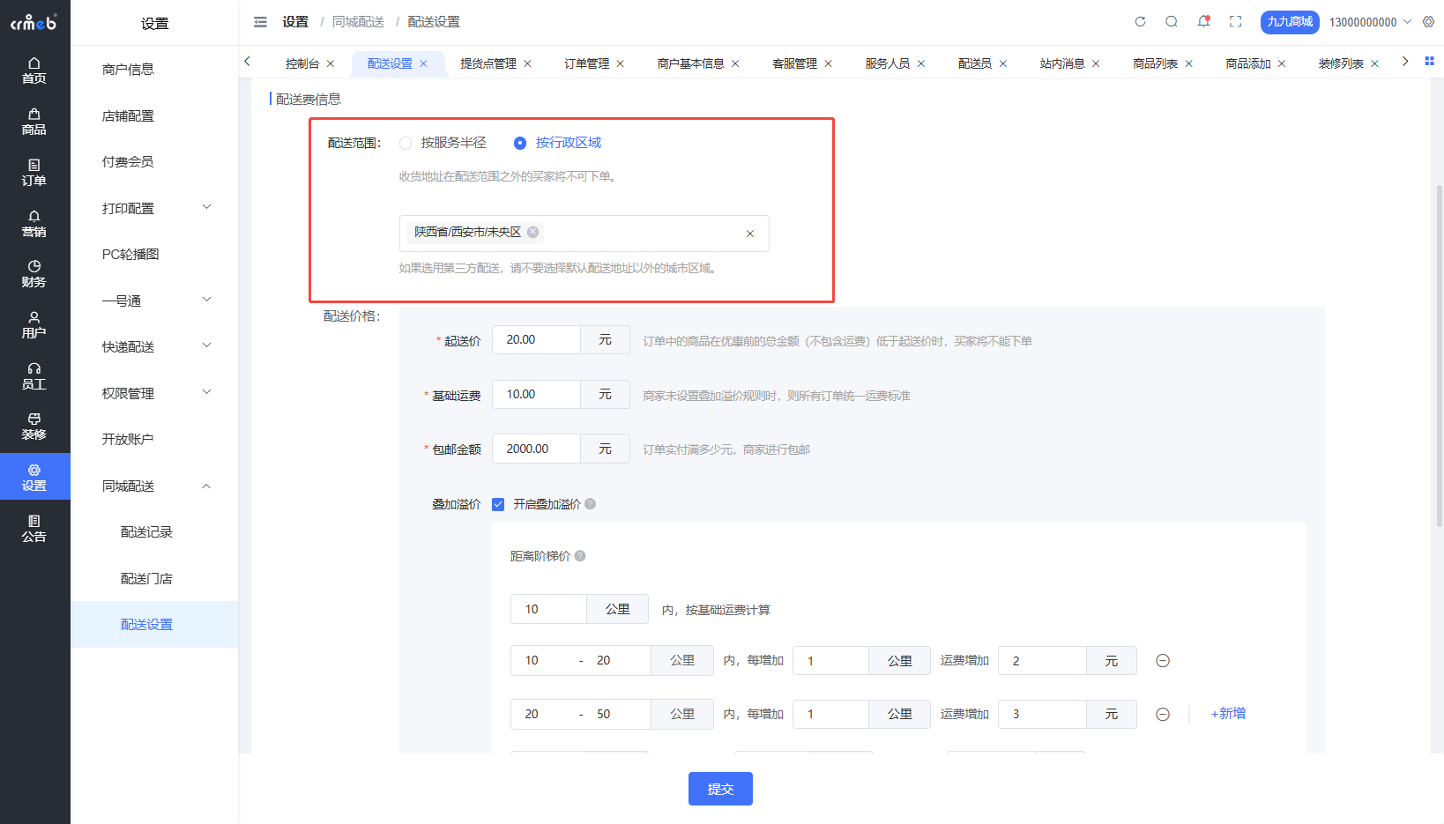Click +新增 to add distance tier
The height and width of the screenshot is (824, 1444).
click(x=1228, y=714)
